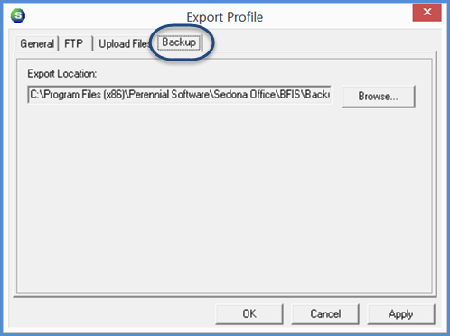450x336 pixels.
Task: Apply the export profile changes
Action: 401,314
